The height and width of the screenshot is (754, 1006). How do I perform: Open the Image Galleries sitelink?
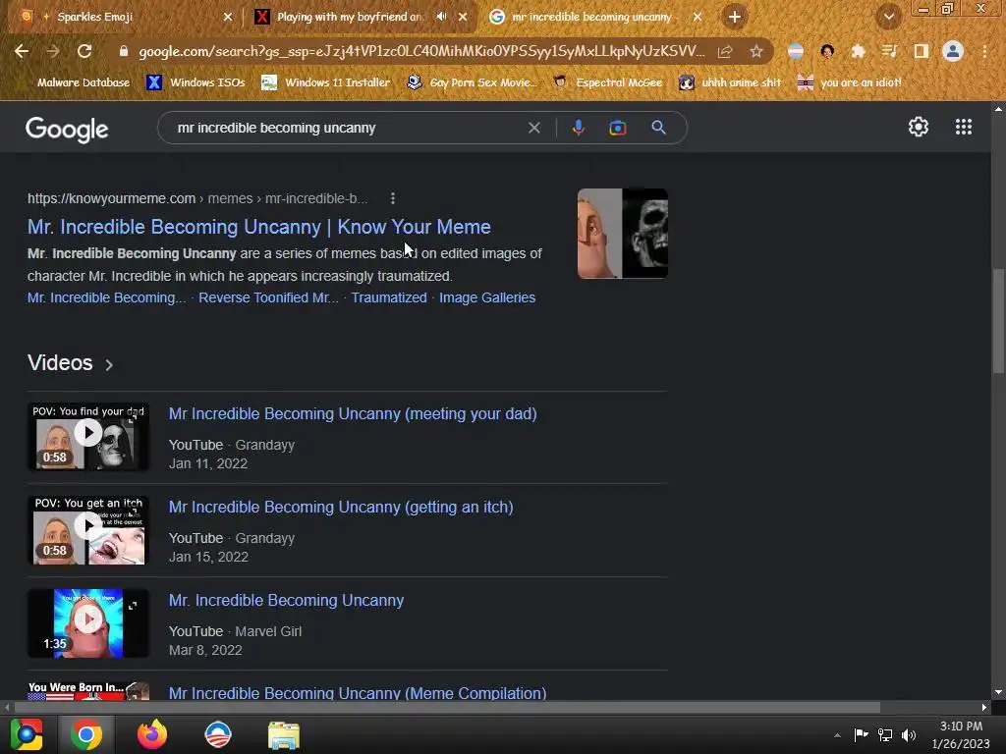[487, 297]
